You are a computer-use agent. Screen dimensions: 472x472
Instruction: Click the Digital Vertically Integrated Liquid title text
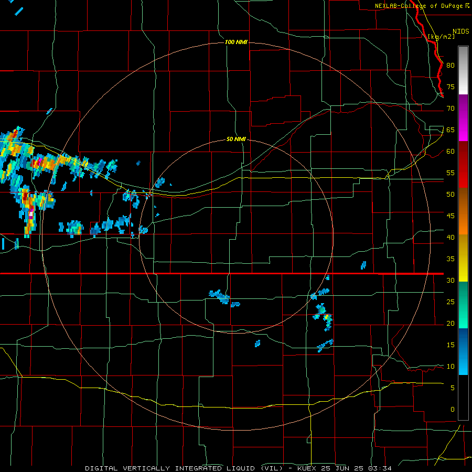click(x=184, y=468)
